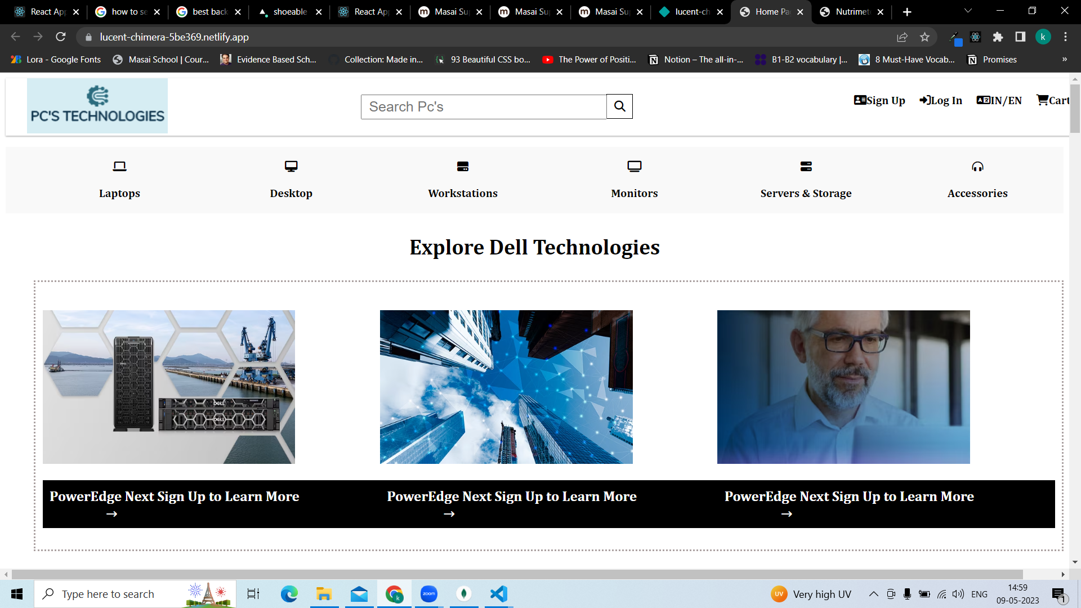
Task: Expand the hidden system tray icons
Action: point(874,594)
